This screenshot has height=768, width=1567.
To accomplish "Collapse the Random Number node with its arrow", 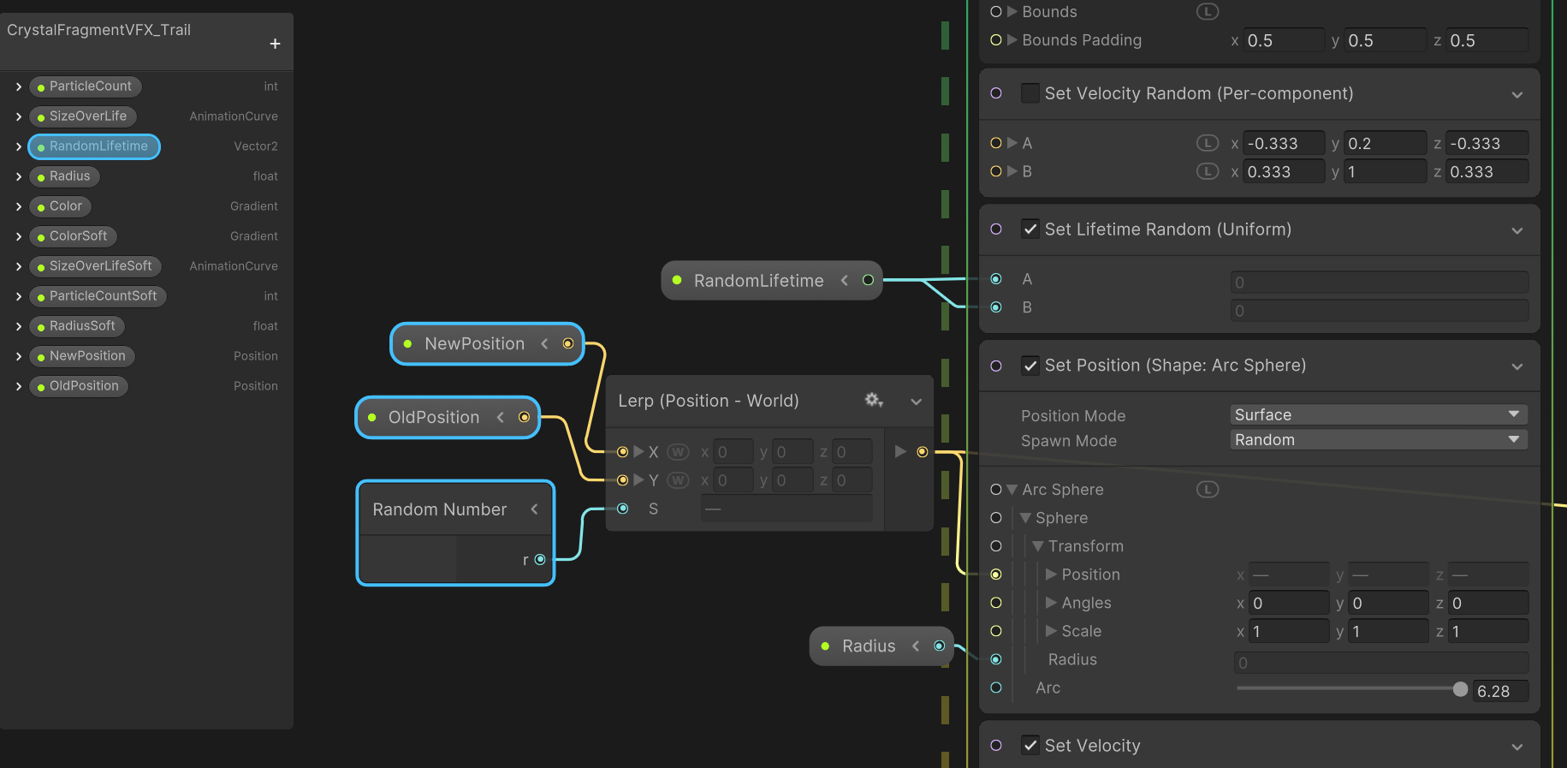I will (534, 509).
